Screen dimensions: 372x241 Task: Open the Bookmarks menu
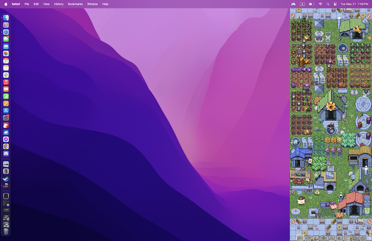(75, 4)
